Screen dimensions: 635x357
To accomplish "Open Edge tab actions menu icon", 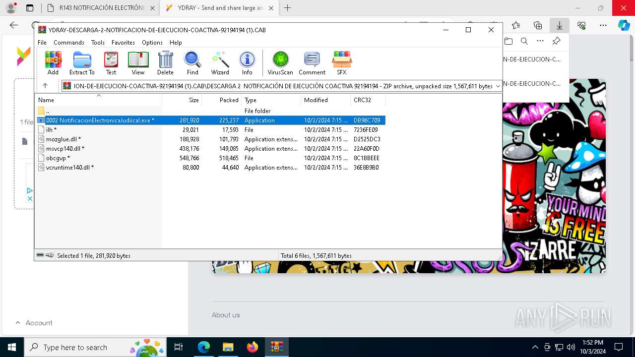I will coord(30,8).
